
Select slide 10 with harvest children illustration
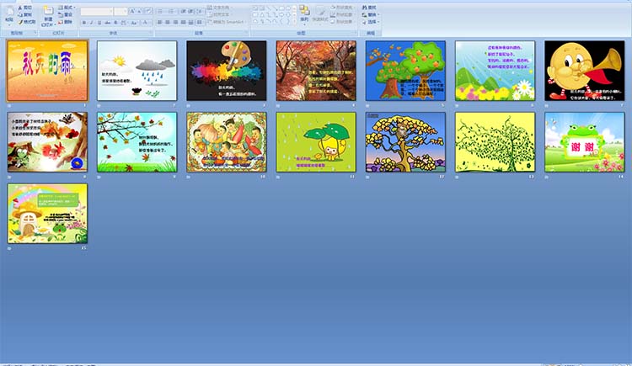(x=227, y=142)
